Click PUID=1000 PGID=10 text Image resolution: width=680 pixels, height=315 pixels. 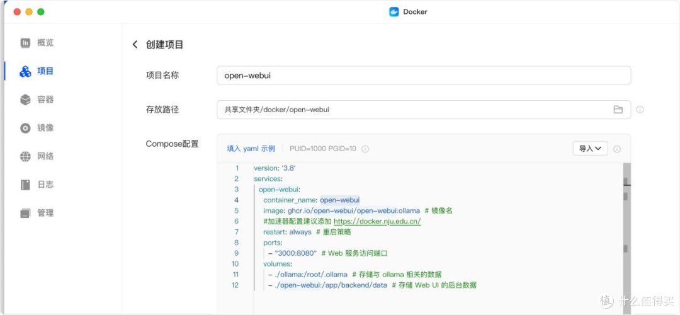click(x=322, y=149)
